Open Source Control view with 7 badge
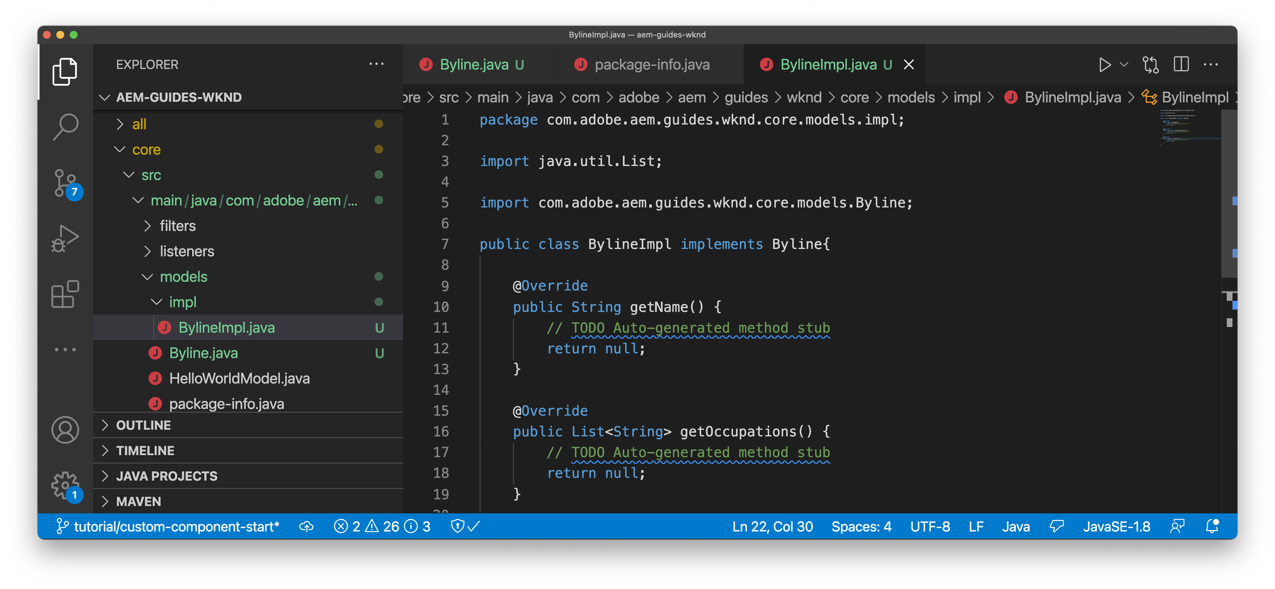Viewport: 1275px width, 589px height. 65,183
